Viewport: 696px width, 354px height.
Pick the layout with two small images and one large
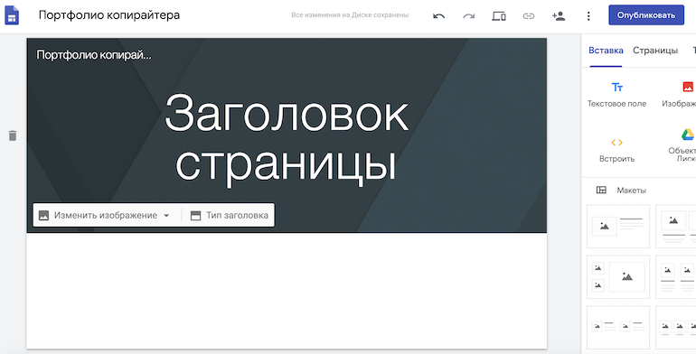click(x=618, y=277)
